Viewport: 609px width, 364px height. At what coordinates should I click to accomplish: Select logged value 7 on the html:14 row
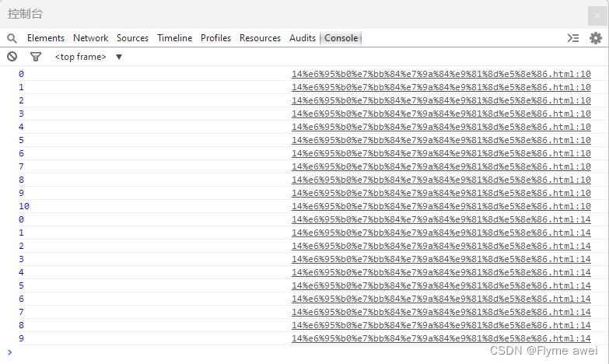click(21, 312)
